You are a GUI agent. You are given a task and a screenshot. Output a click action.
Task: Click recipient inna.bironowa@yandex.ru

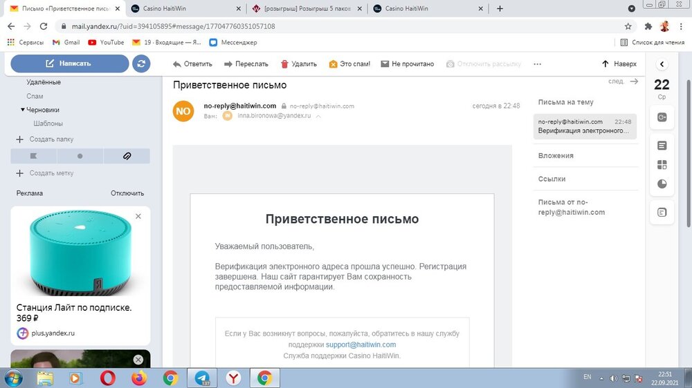[274, 115]
